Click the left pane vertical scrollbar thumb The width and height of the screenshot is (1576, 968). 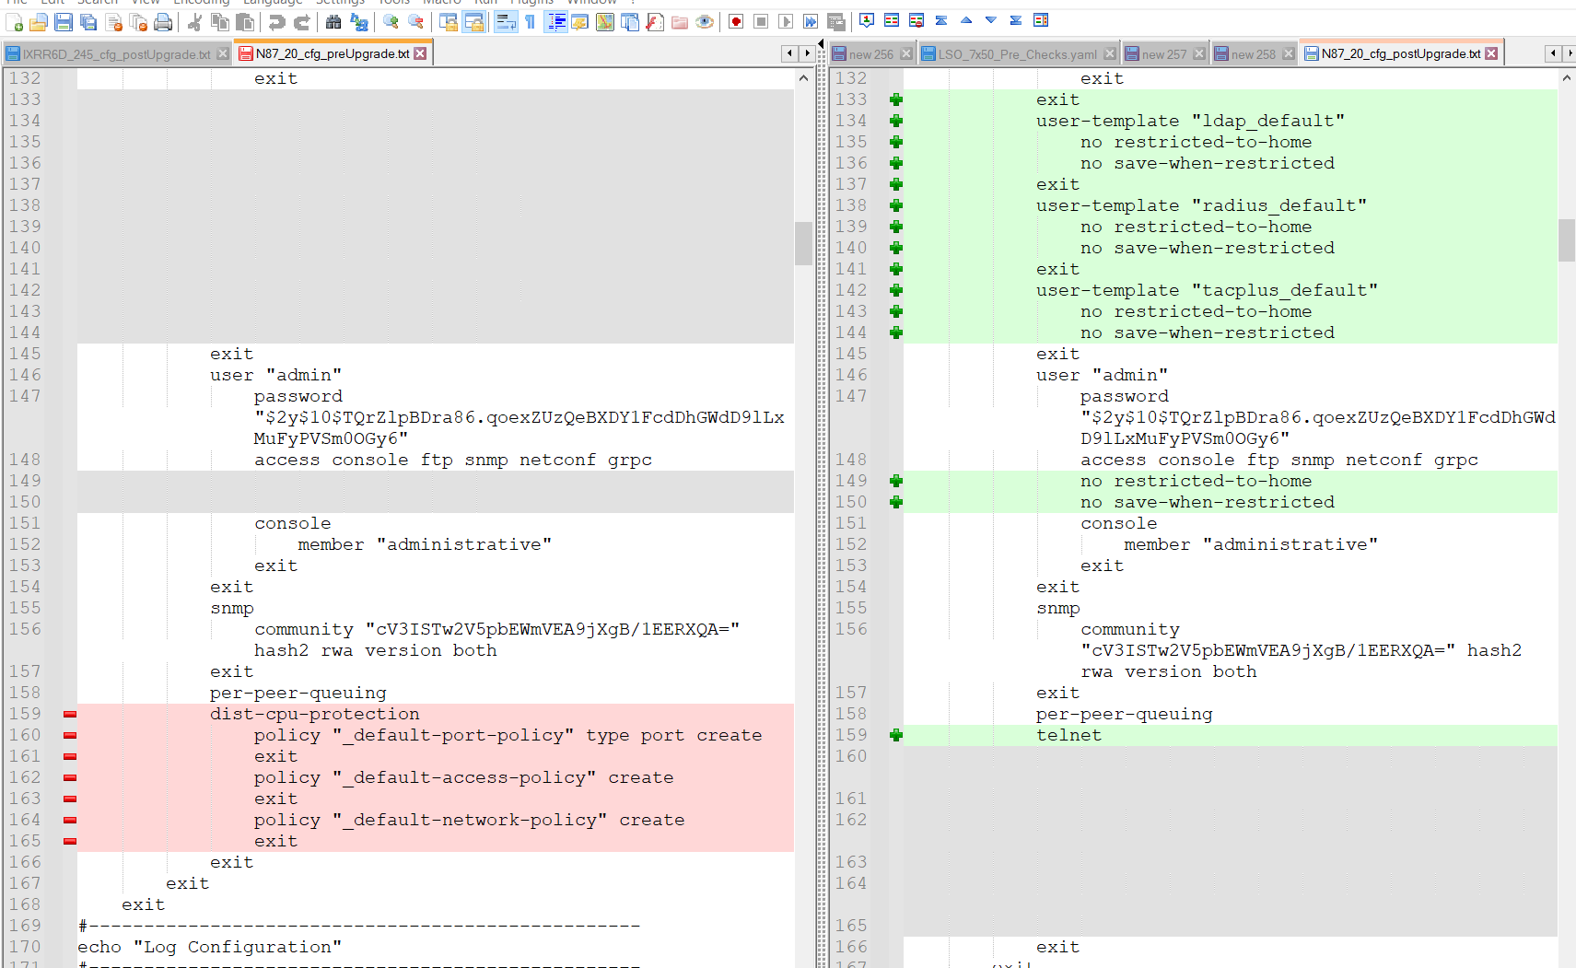(803, 243)
